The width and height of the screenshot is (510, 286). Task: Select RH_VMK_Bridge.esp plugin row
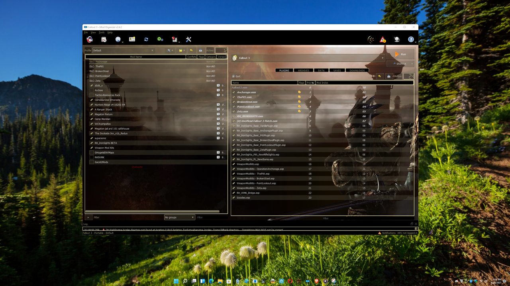coord(323,193)
